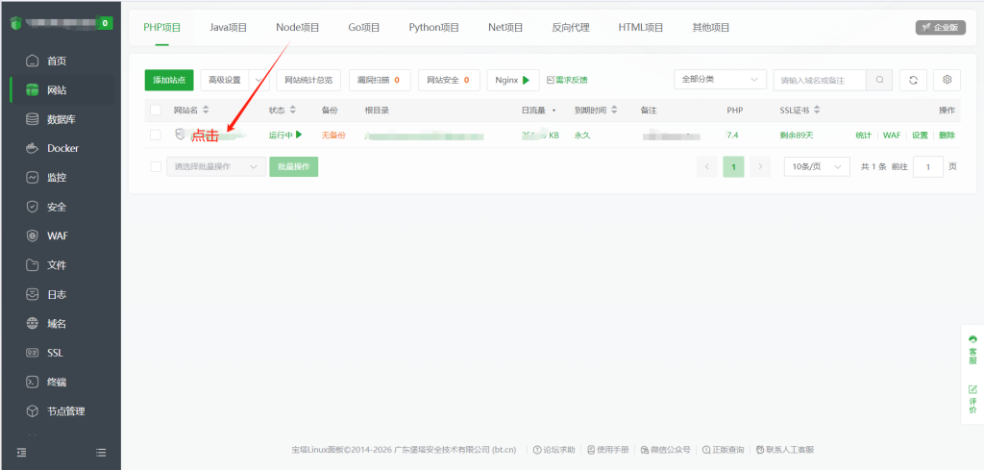
Task: Sort by 网站名 column arrows
Action: pos(206,111)
